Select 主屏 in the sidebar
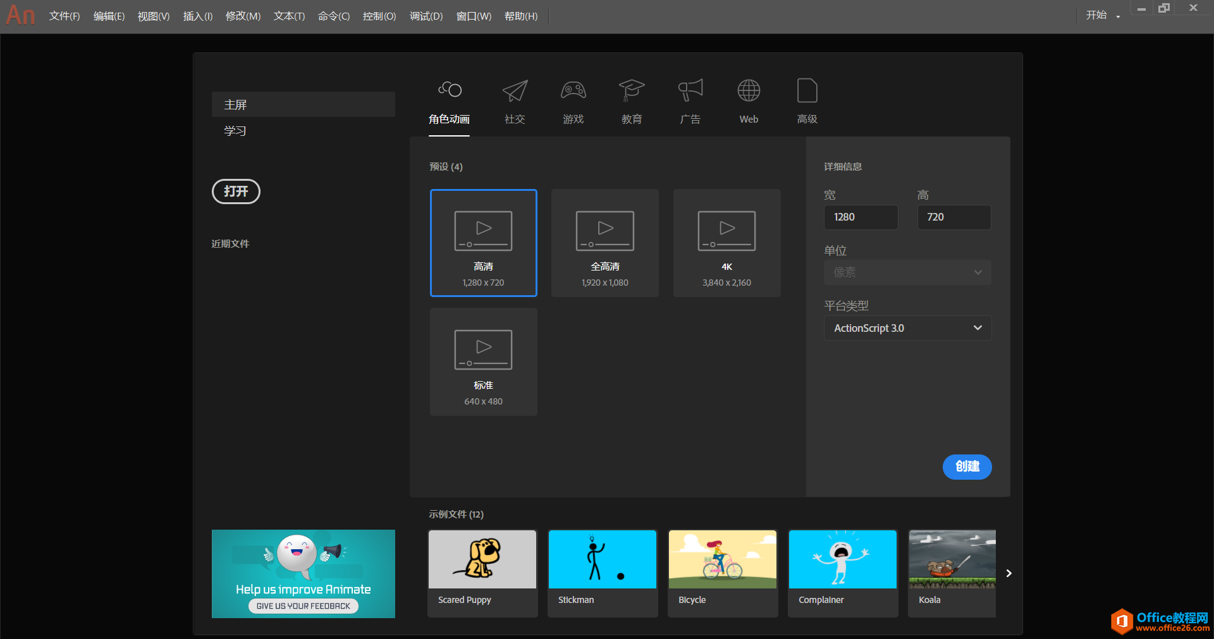This screenshot has width=1214, height=639. pyautogui.click(x=303, y=104)
